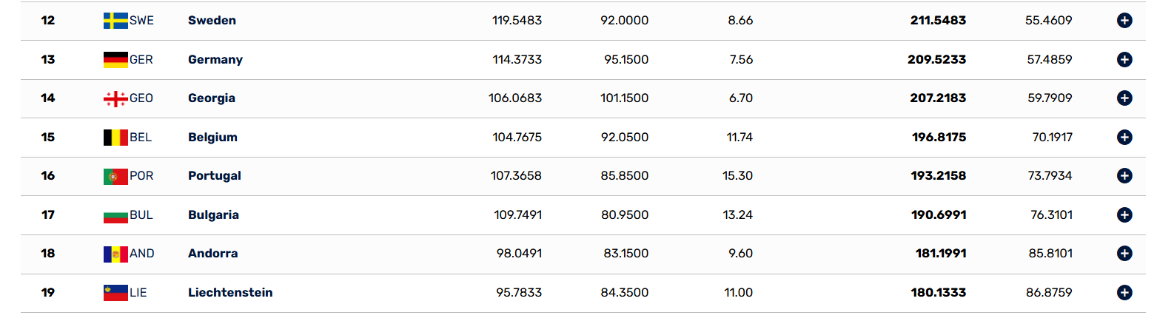Screen dimensions: 1157x321
Task: Select the Bulgaria flag icon
Action: [x=115, y=215]
